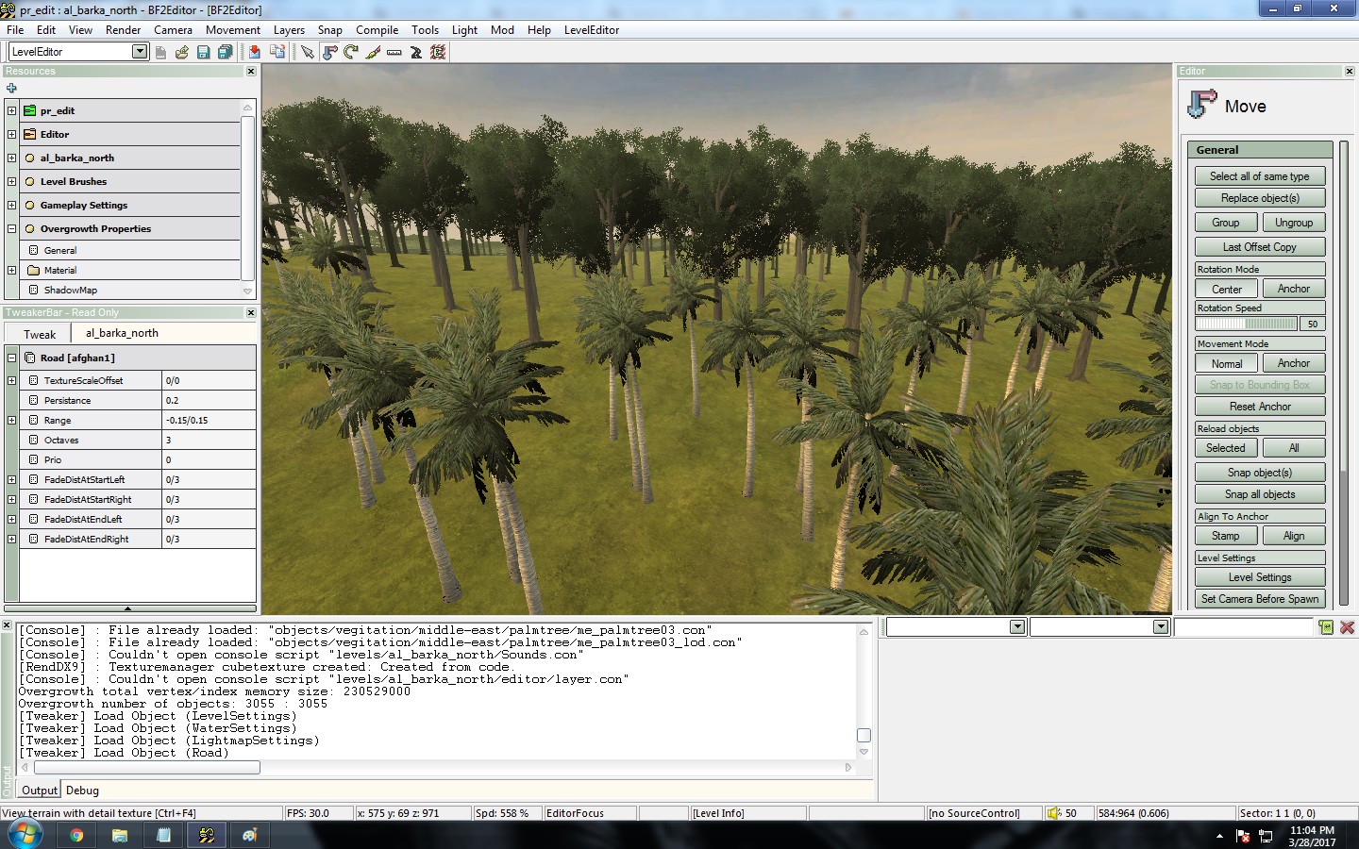Select the Rotate tool green arrow
The width and height of the screenshot is (1359, 849).
pos(351,52)
